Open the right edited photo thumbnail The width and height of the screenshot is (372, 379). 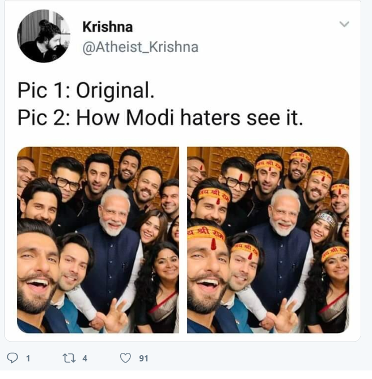[x=268, y=240]
